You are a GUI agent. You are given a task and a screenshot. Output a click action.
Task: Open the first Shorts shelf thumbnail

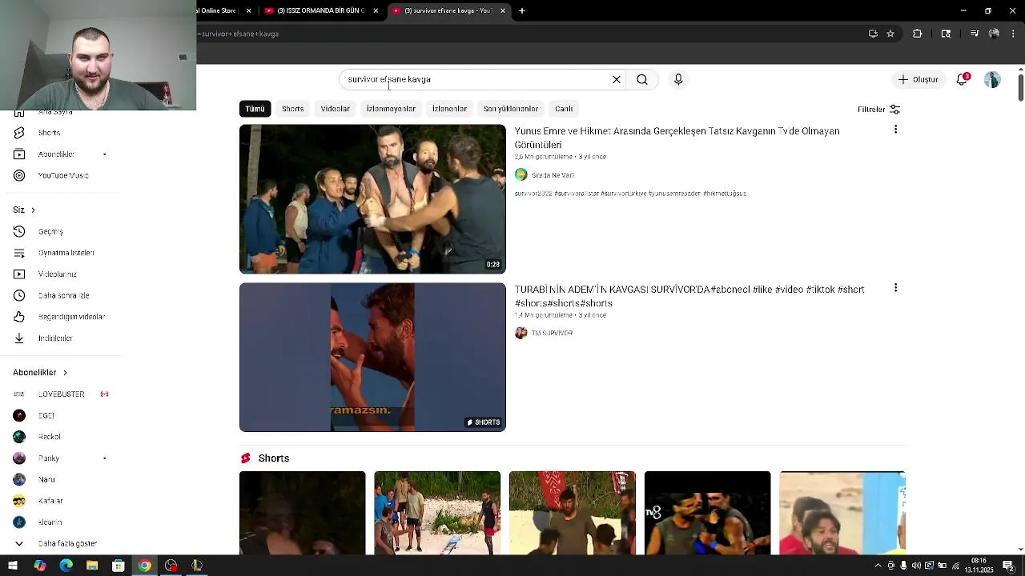pos(302,513)
